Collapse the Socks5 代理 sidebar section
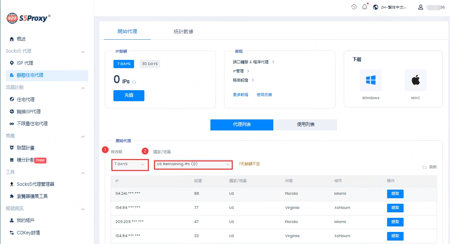 (x=83, y=52)
